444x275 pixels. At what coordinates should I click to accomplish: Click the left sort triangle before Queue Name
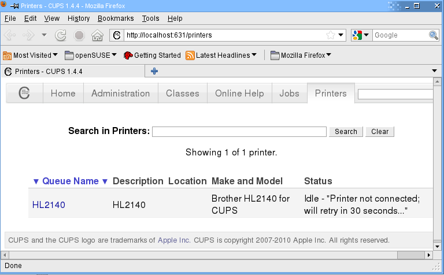pos(36,181)
